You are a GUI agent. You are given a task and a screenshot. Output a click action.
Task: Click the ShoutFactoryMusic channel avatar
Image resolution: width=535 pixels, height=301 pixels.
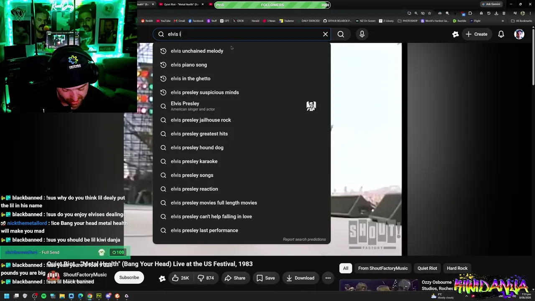tap(53, 277)
